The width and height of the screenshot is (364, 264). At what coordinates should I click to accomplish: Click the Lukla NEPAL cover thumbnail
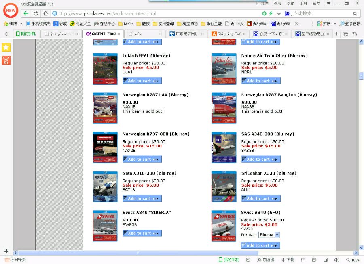(x=105, y=69)
